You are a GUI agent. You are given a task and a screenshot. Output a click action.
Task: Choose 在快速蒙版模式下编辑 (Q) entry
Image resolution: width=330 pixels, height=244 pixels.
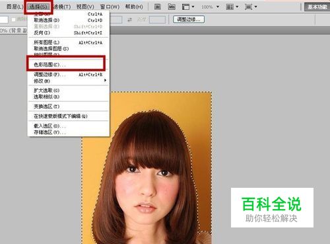(68, 116)
